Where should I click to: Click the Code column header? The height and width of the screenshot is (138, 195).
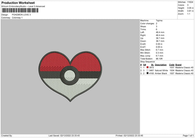(x=172, y=65)
